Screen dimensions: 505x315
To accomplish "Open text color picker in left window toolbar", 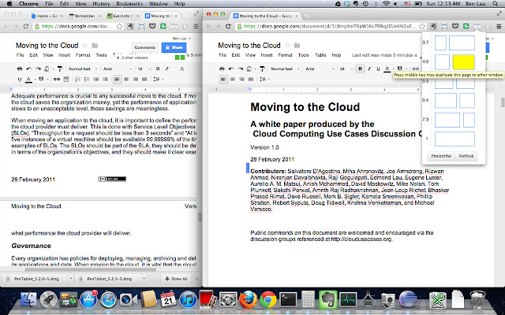I will [29, 79].
